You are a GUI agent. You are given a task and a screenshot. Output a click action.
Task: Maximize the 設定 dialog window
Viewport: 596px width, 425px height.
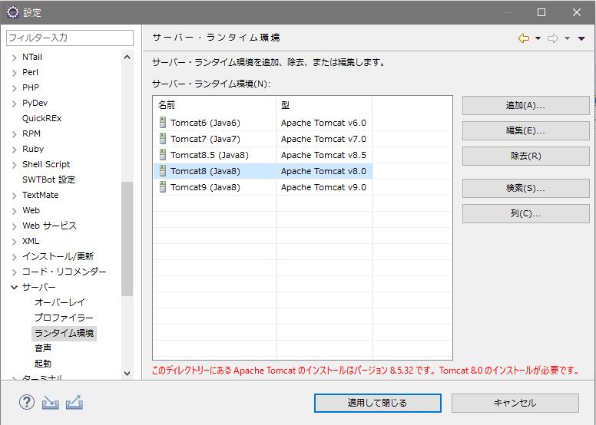tap(541, 12)
